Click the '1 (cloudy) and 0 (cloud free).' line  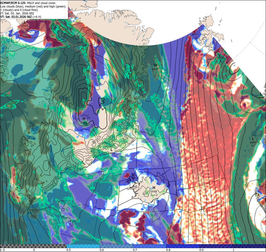pos(19,10)
